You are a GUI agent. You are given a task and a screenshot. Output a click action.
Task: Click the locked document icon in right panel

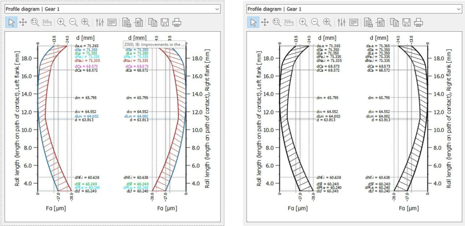368,22
